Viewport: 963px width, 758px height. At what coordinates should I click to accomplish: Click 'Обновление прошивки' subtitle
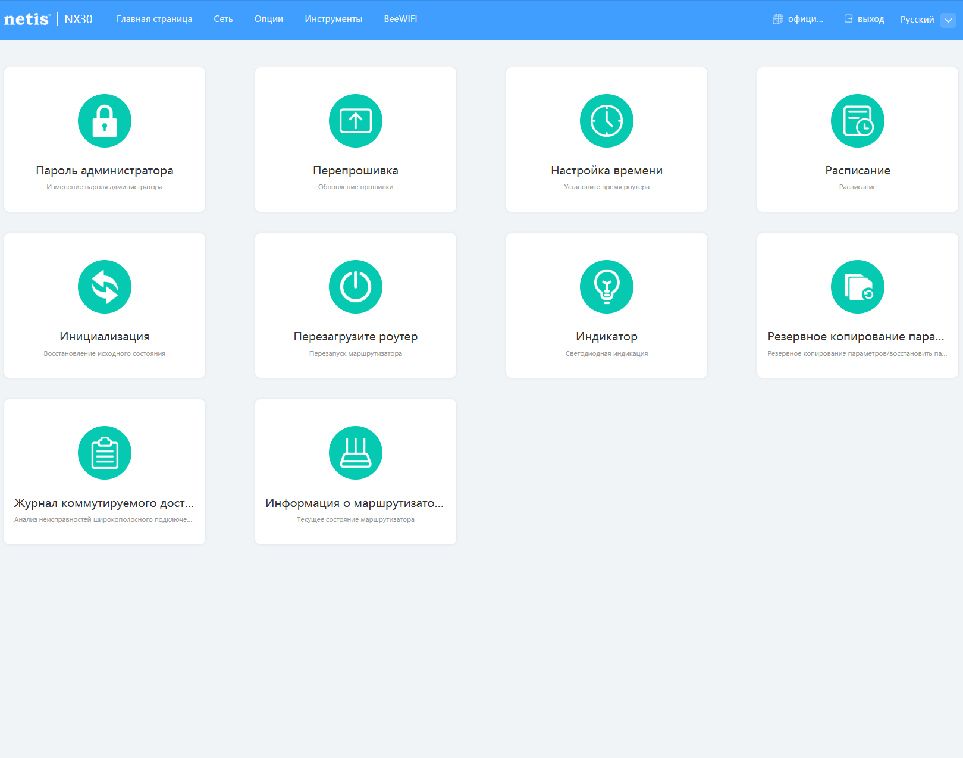click(356, 187)
